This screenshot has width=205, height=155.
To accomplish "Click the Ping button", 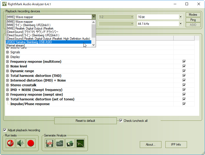I will click(x=193, y=20).
